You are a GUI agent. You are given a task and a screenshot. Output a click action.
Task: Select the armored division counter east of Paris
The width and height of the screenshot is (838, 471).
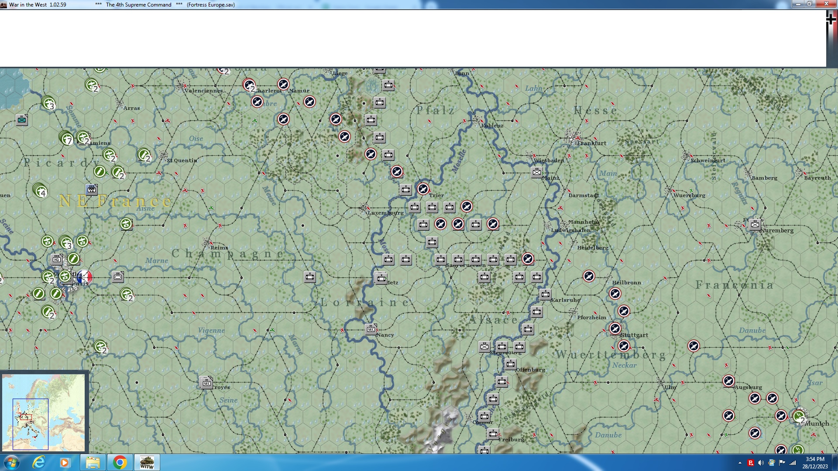(x=118, y=276)
